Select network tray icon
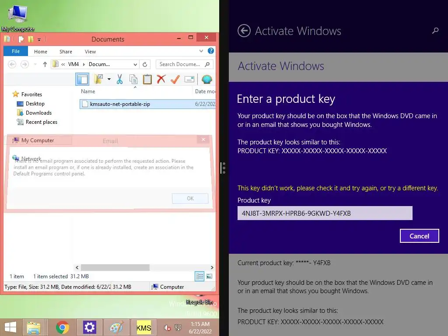 [x=178, y=327]
